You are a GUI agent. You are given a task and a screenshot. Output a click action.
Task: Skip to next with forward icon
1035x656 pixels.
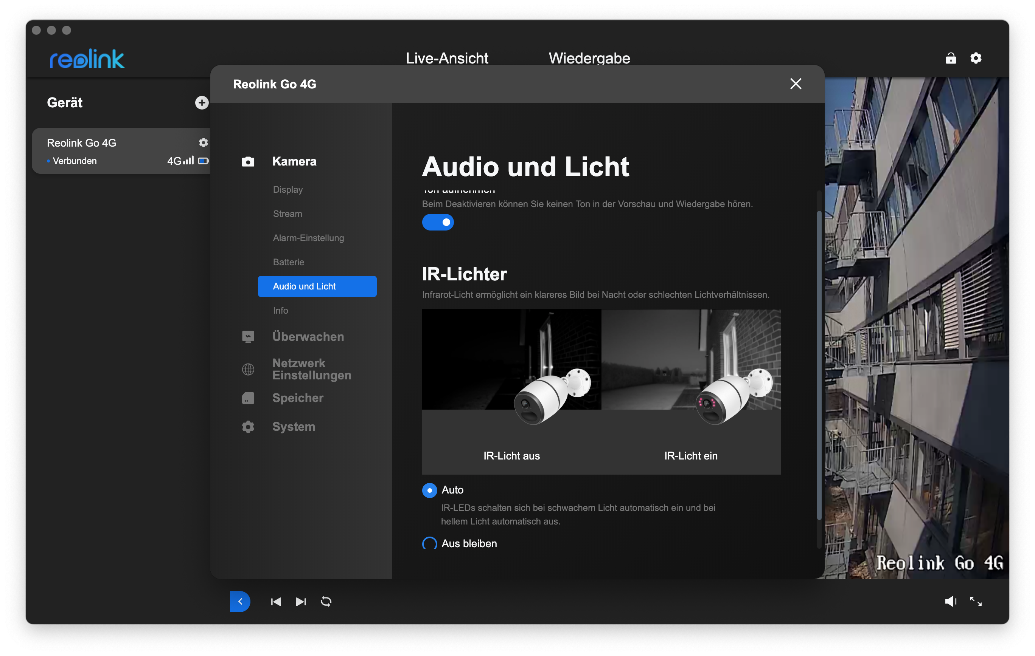(x=301, y=602)
